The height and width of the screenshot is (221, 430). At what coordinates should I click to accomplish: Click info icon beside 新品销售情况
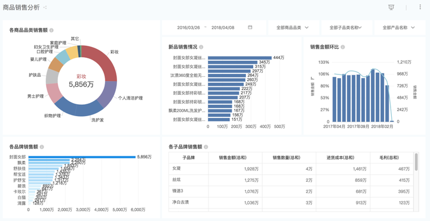tap(201, 47)
